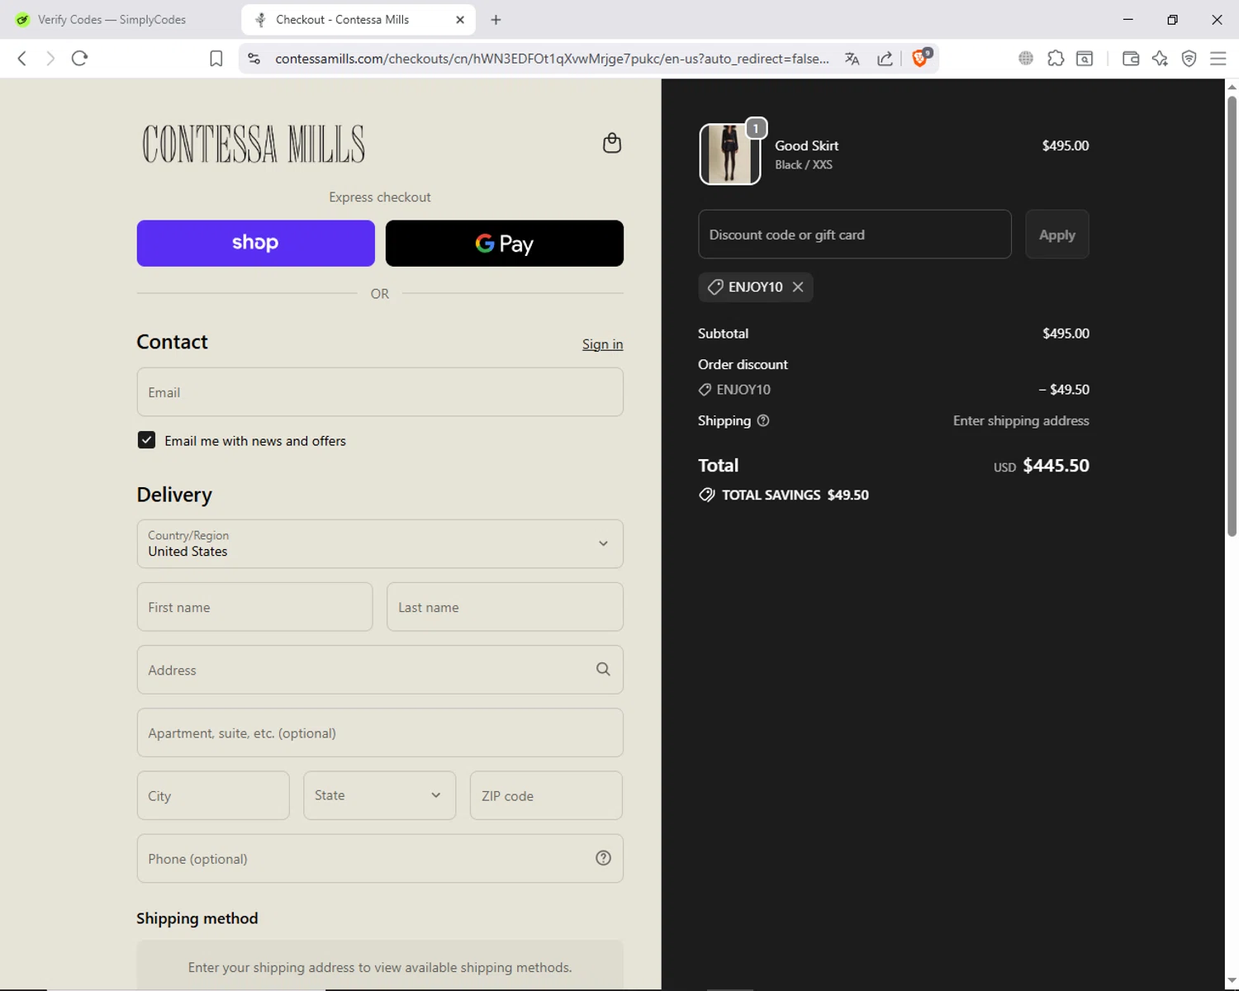
Task: Click the phone field help icon
Action: tap(603, 858)
